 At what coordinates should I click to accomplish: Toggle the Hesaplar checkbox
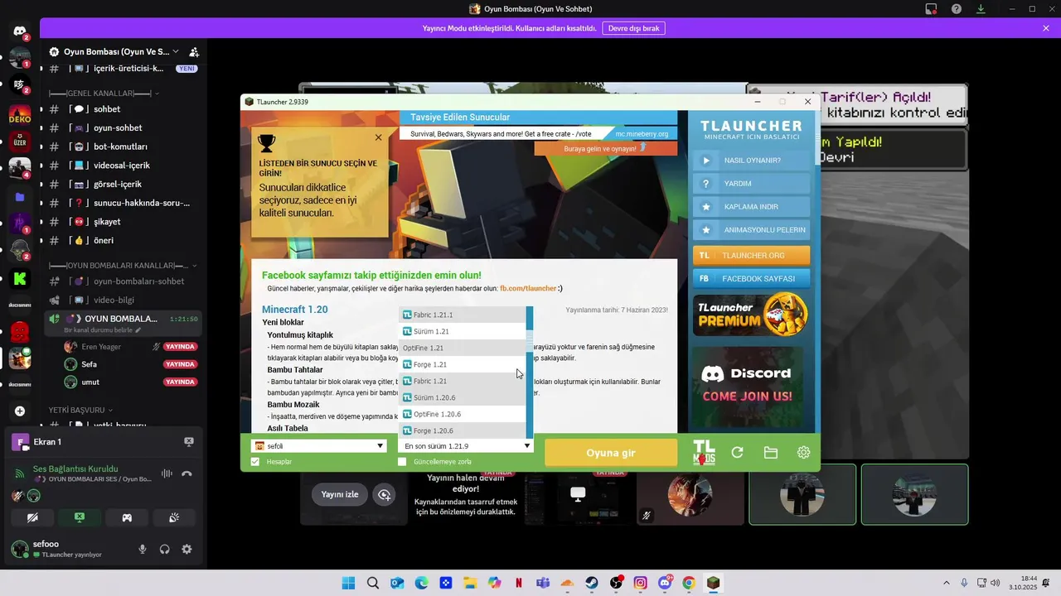click(255, 462)
